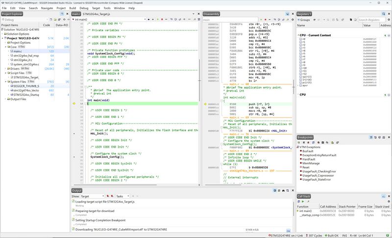392x238 pixels.
Task: Expand the Drivers folder in Project Explorer
Action: tap(5, 69)
